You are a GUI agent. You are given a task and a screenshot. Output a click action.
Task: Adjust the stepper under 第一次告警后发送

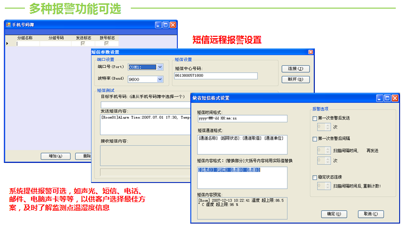point(327,127)
